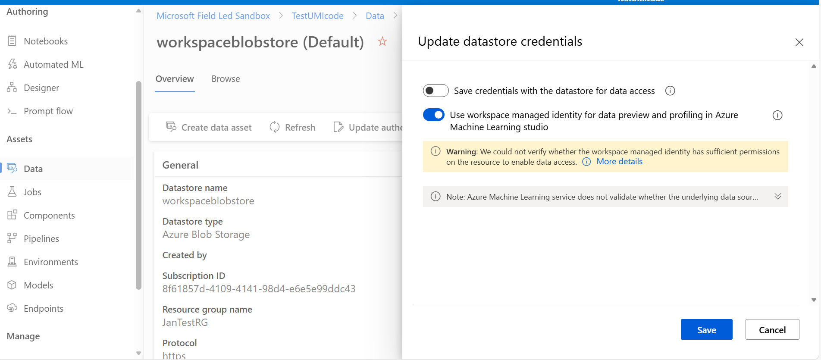The width and height of the screenshot is (821, 360).
Task: Click the Designer hierarchy icon
Action: pos(12,88)
